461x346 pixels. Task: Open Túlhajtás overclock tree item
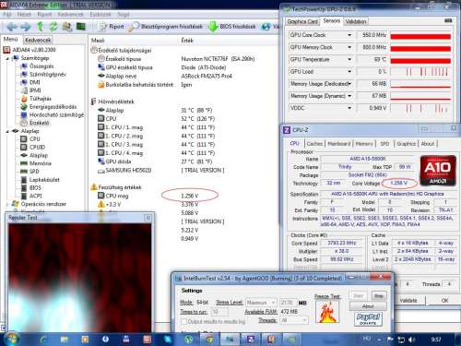coord(41,99)
